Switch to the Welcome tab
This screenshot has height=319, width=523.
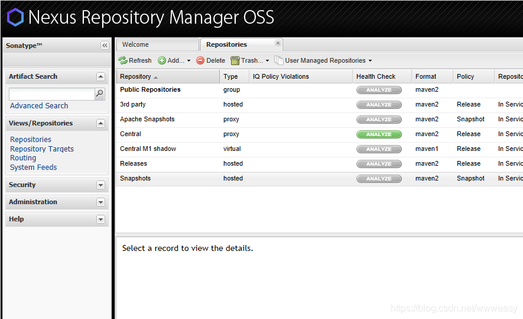157,44
